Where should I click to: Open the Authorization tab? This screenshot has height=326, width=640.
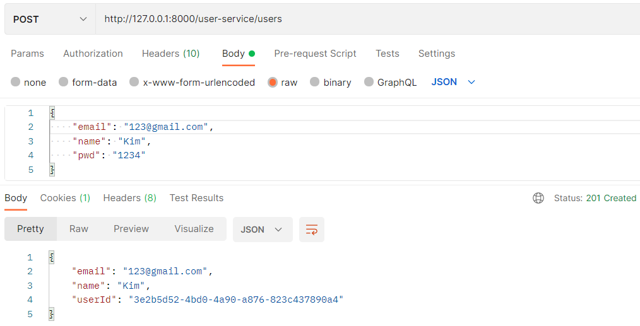click(93, 54)
